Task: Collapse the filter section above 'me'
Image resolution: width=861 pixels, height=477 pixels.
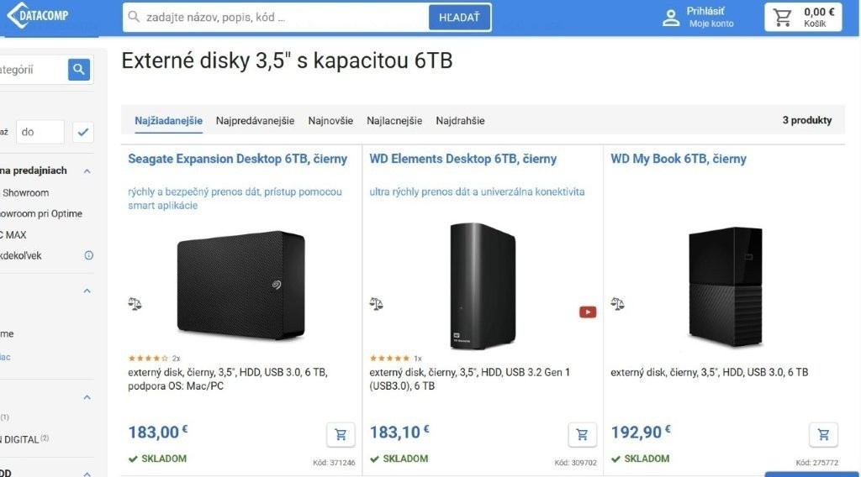Action: click(x=87, y=291)
